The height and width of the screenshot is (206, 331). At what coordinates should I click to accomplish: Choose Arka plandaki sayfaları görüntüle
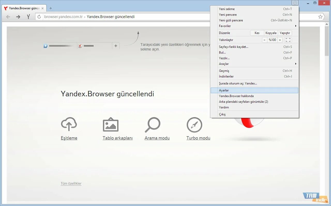(255, 102)
